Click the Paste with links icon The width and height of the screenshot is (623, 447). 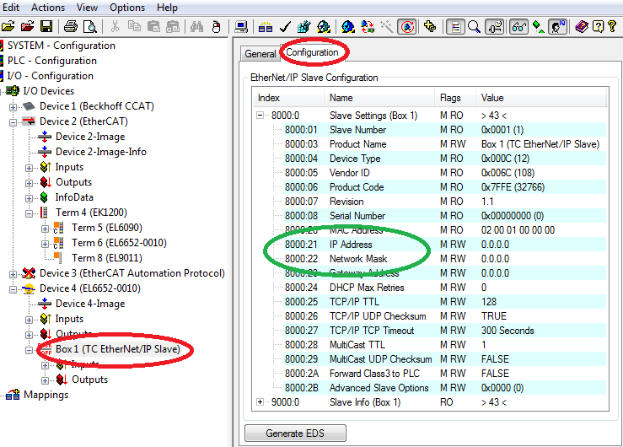[x=173, y=27]
